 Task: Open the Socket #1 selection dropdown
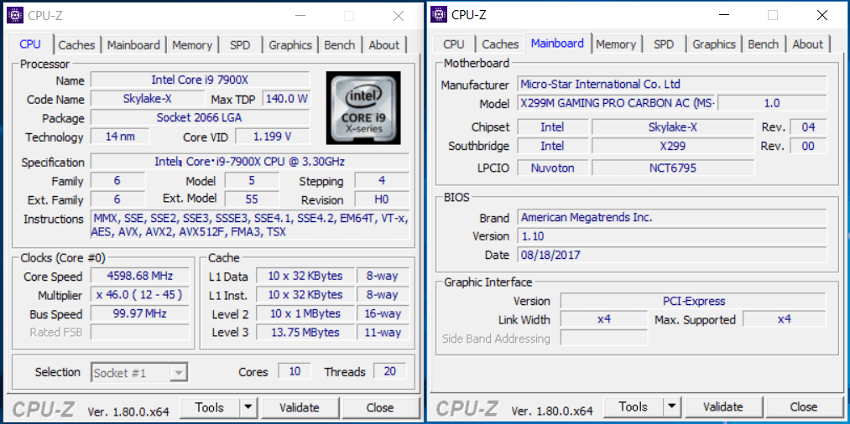(140, 373)
